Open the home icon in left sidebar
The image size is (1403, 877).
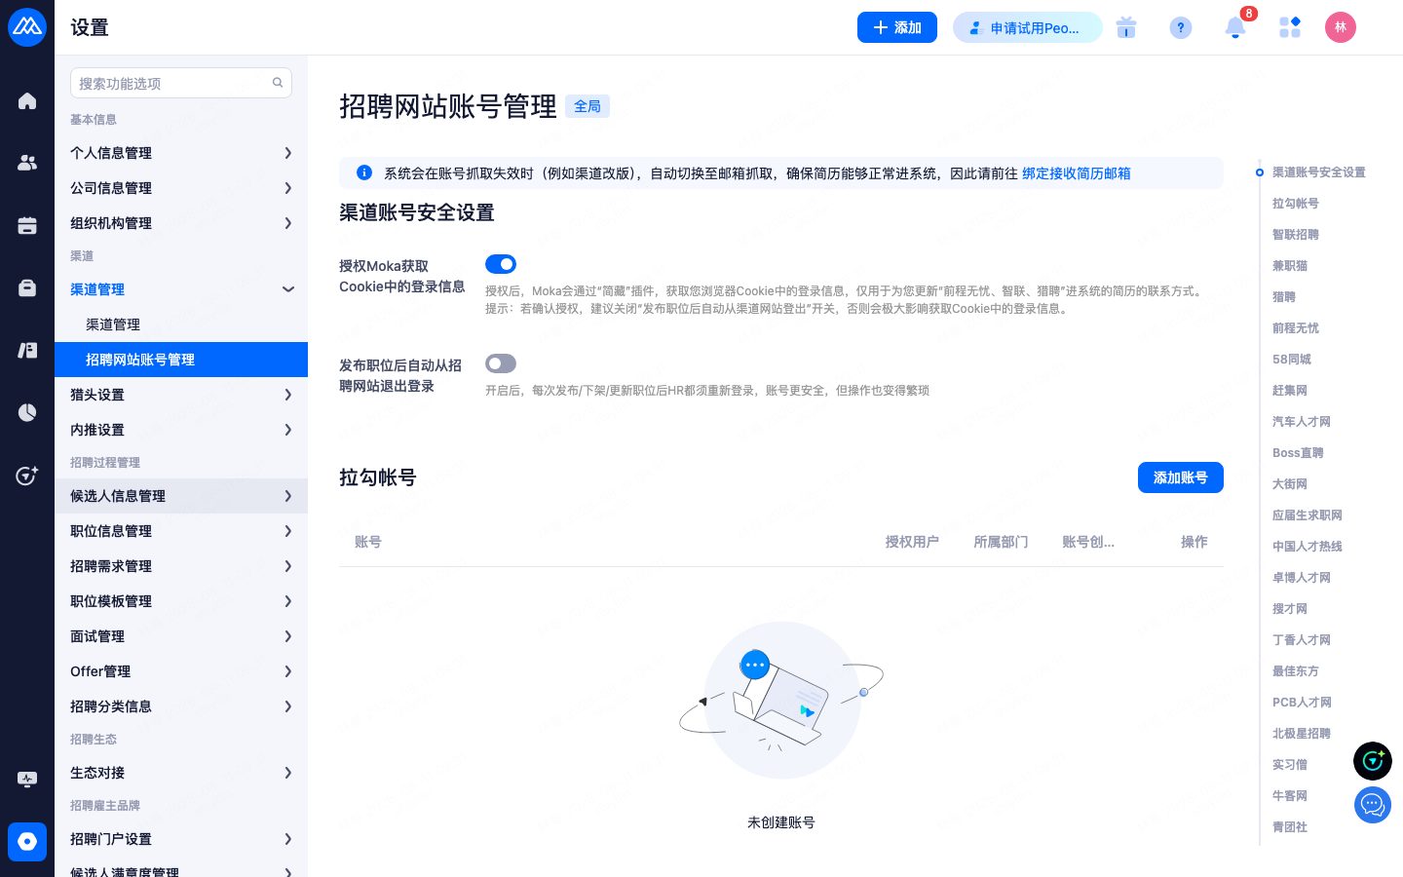(27, 101)
